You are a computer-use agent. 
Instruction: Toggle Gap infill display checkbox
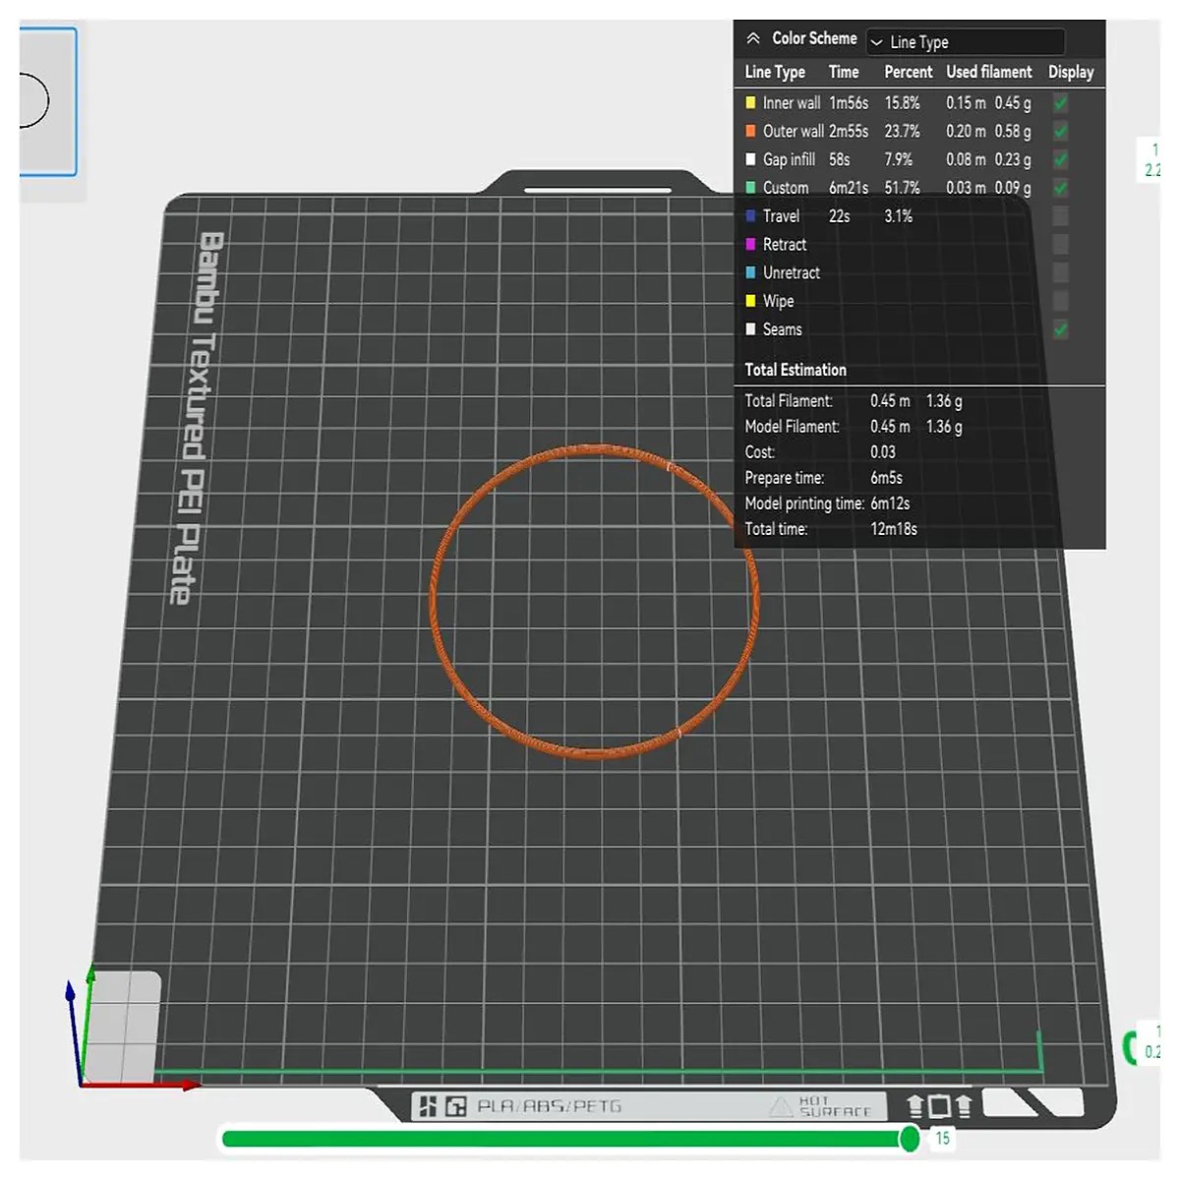[x=1061, y=159]
